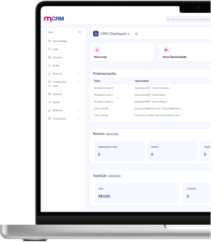Click the Próximas tarefas heading
The height and width of the screenshot is (242, 211).
tap(105, 73)
